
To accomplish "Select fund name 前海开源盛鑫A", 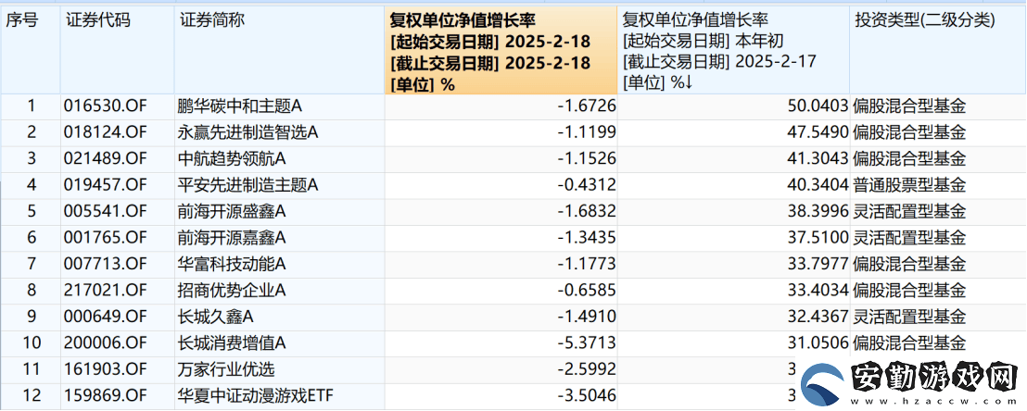I will click(232, 212).
